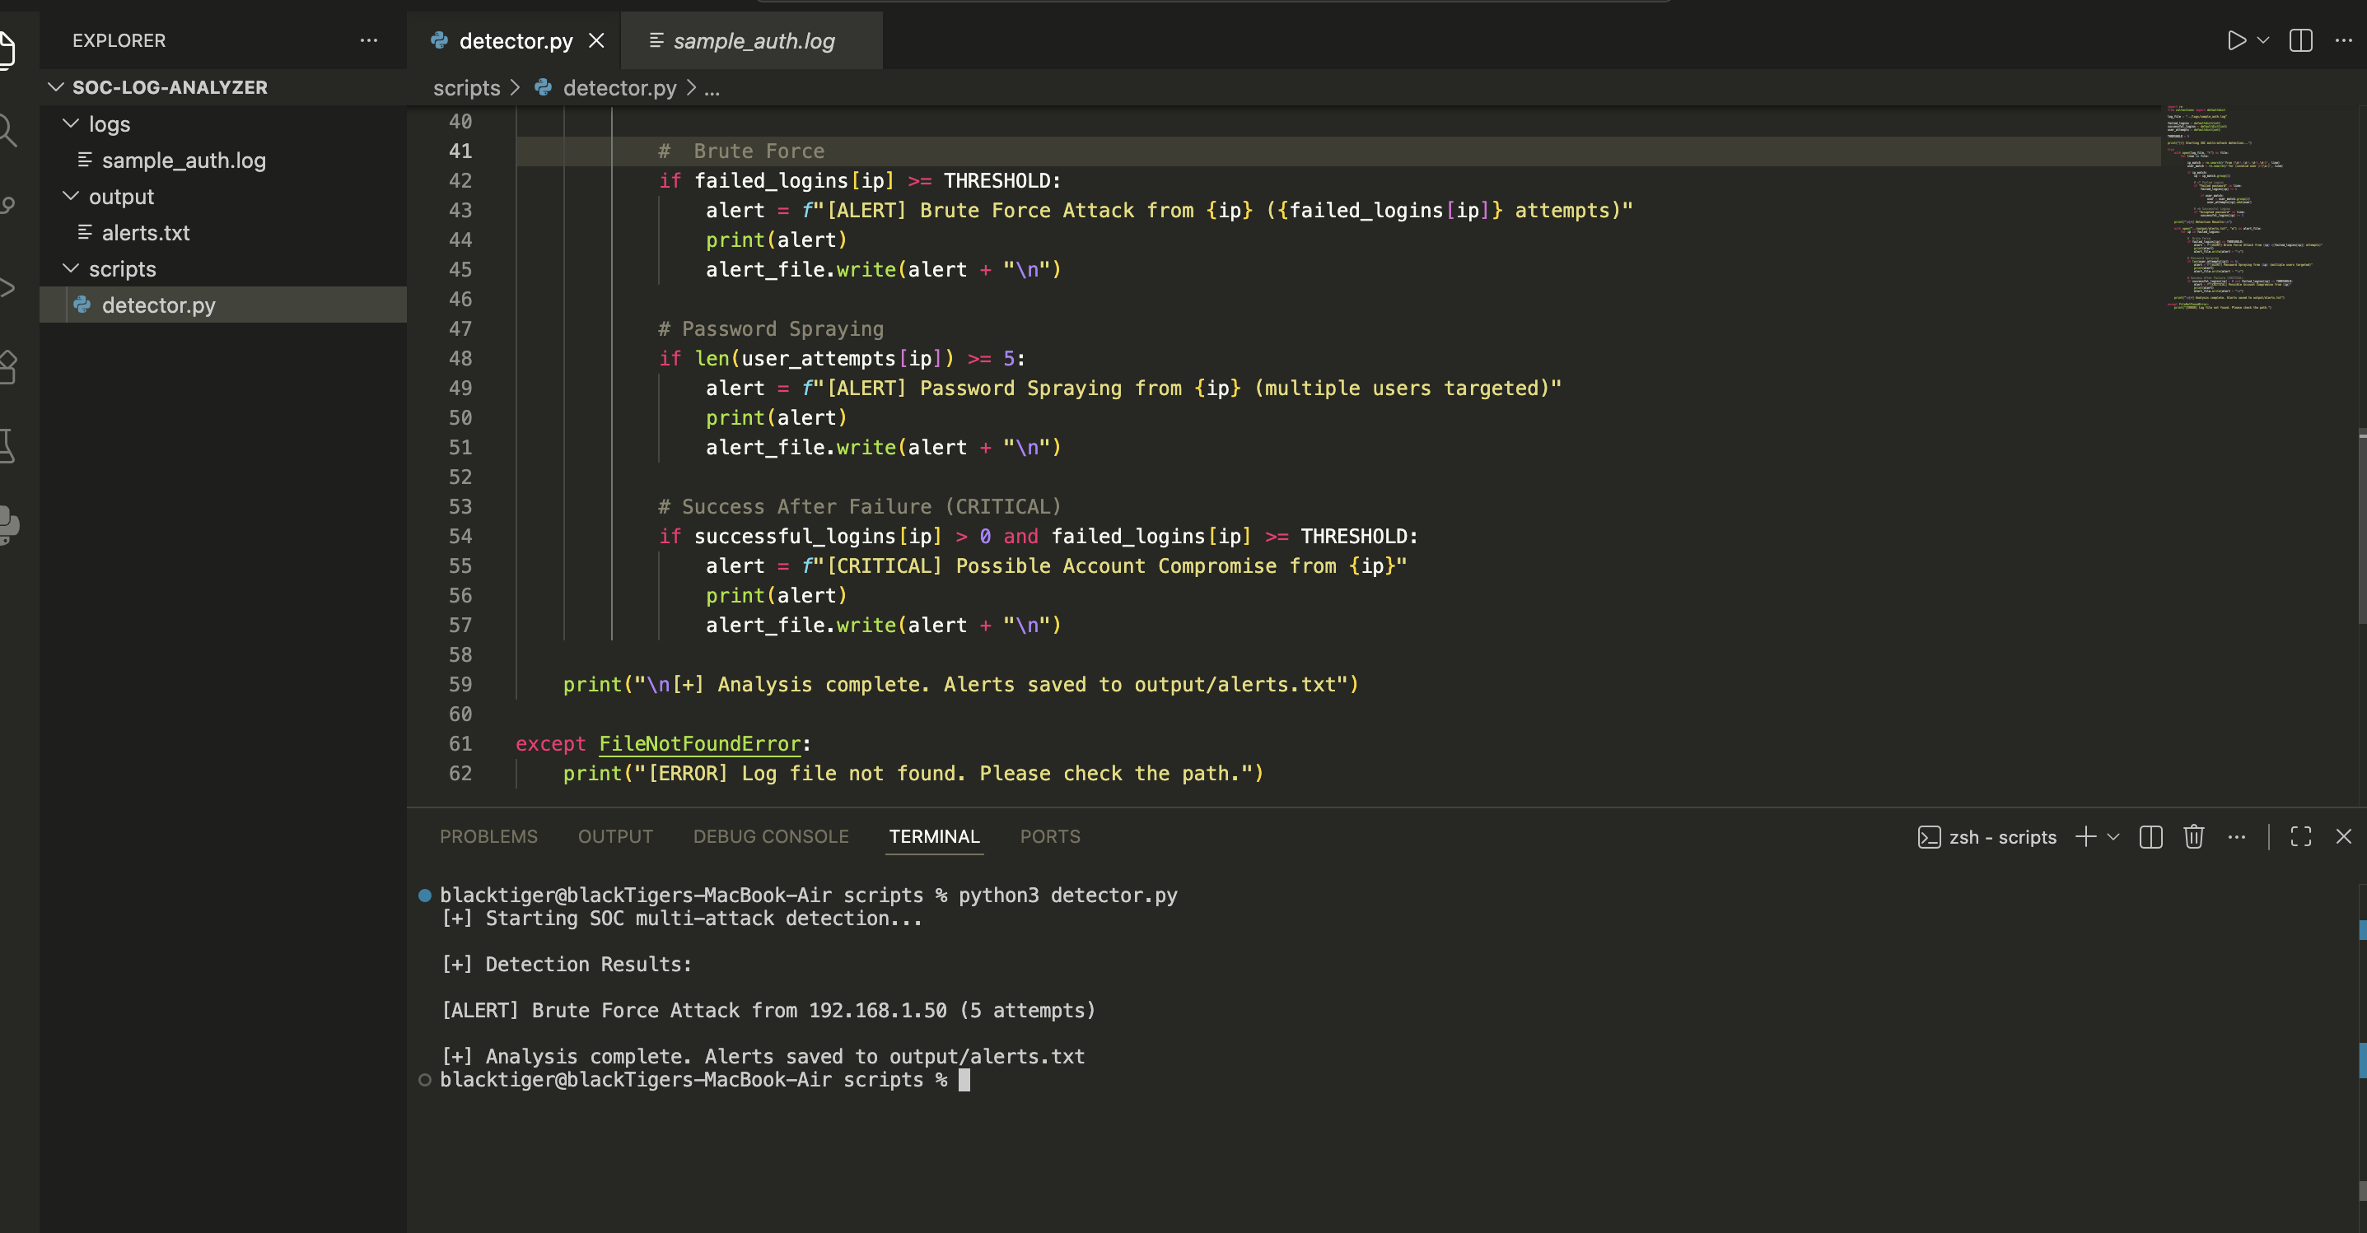Split the terminal pane

(2150, 836)
